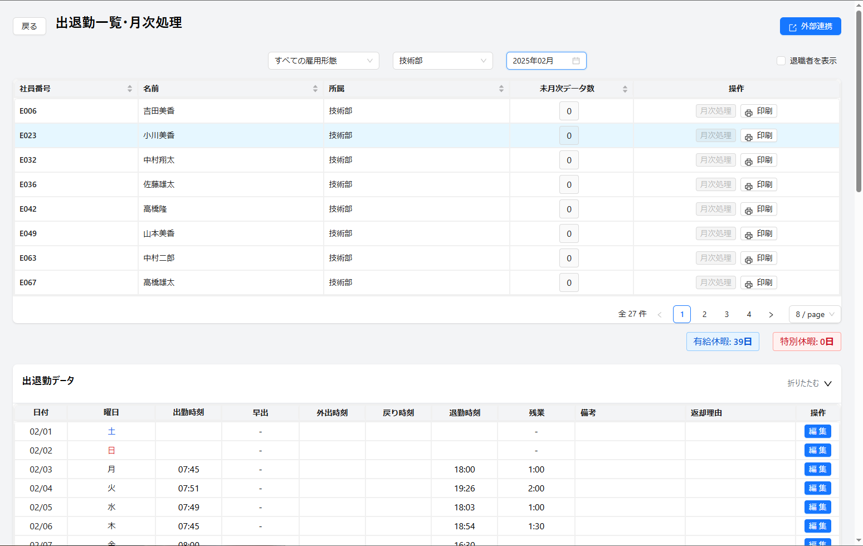Viewport: 863px width, 546px height.
Task: Click the 戻る back button
Action: 30,26
